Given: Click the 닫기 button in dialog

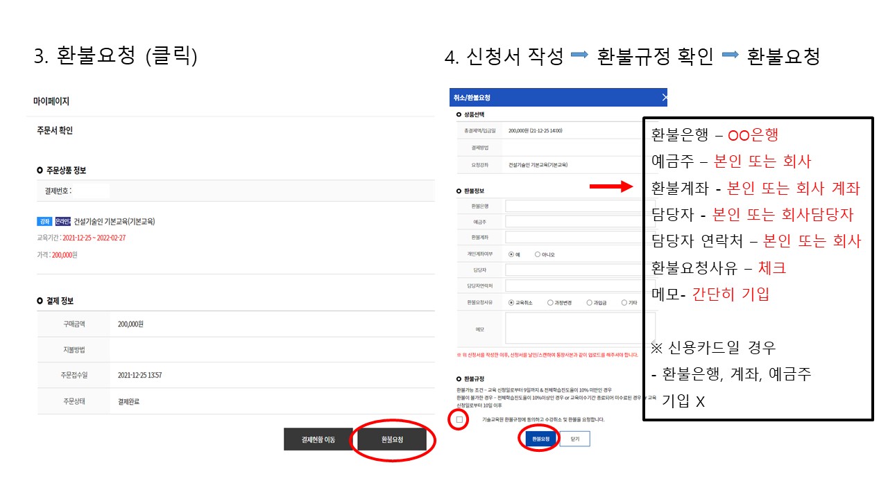Looking at the screenshot, I should pos(574,439).
